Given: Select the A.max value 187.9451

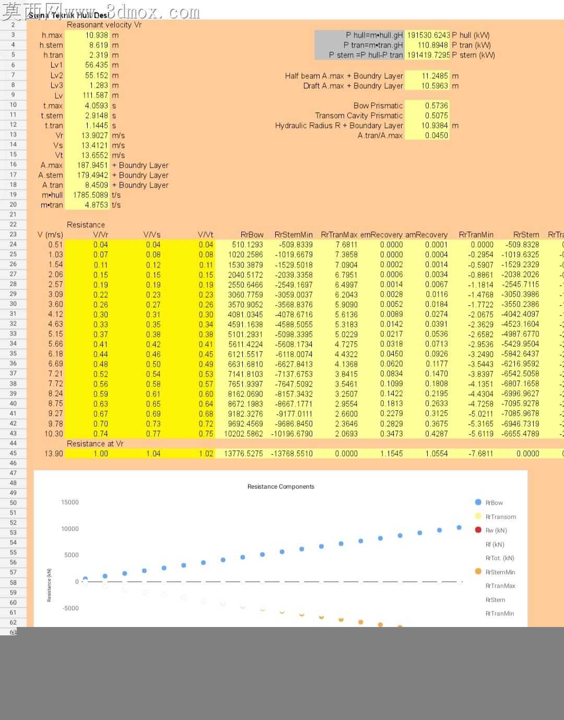Looking at the screenshot, I should click(x=92, y=165).
